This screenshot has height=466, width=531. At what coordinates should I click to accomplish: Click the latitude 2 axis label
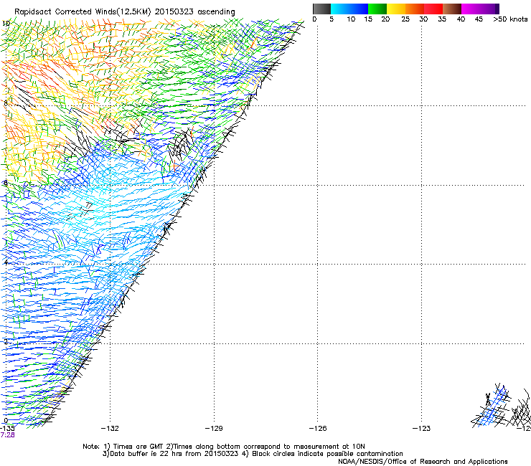pyautogui.click(x=6, y=341)
